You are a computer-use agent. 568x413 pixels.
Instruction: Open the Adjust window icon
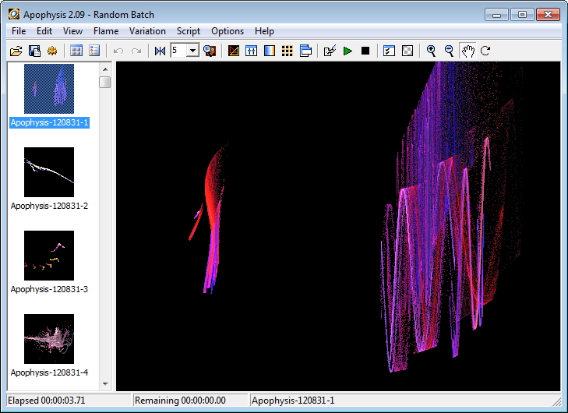[x=251, y=51]
